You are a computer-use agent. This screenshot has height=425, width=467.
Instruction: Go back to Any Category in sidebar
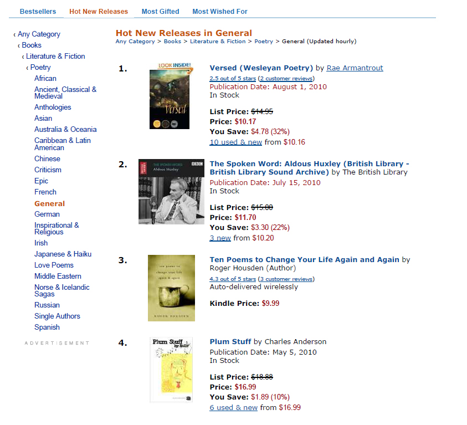pos(39,34)
